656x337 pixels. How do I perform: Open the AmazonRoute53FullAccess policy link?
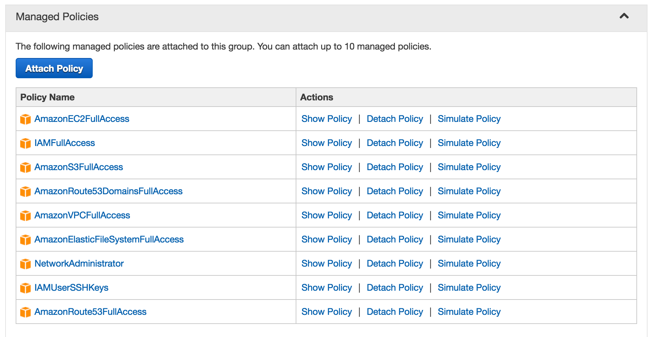90,312
